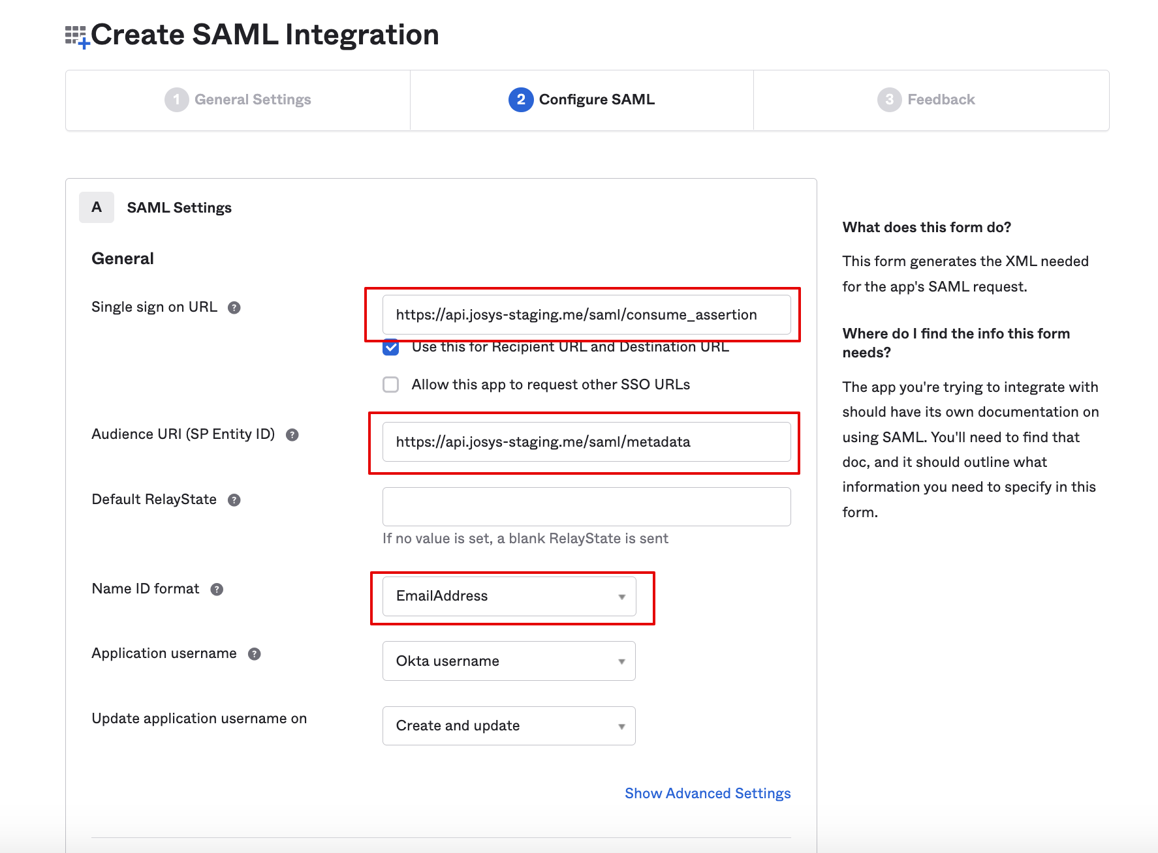Open Update application username on dropdown

(x=509, y=726)
